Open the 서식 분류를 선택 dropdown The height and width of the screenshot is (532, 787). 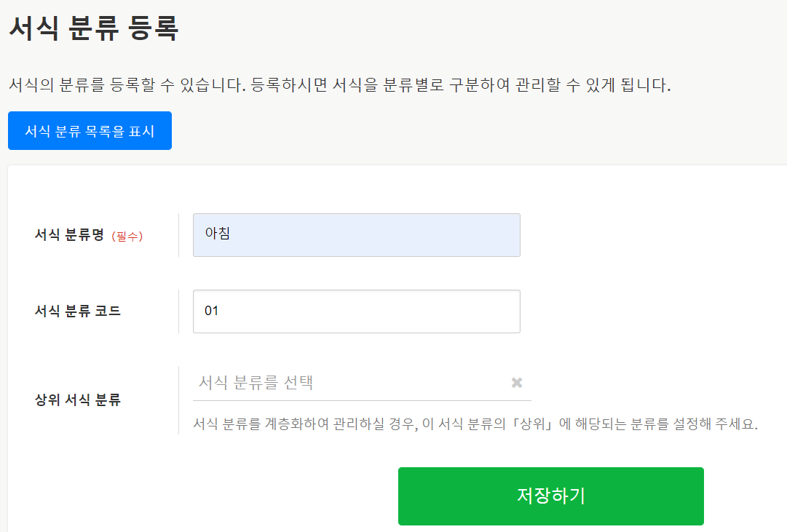[349, 383]
